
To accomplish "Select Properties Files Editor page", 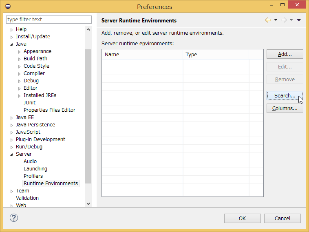I will pos(49,110).
